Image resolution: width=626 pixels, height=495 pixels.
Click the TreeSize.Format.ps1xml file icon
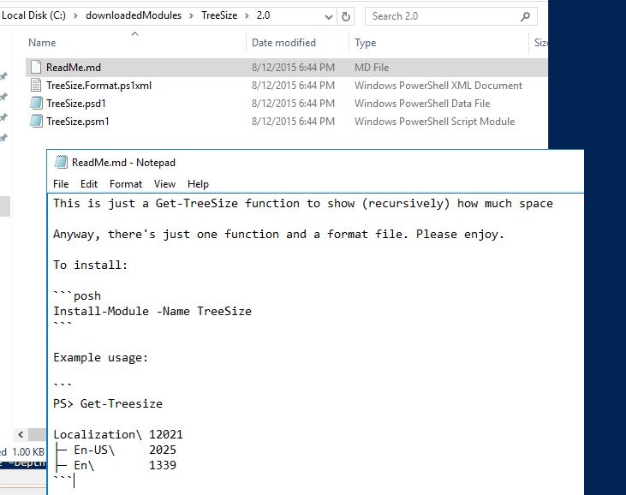pos(36,85)
